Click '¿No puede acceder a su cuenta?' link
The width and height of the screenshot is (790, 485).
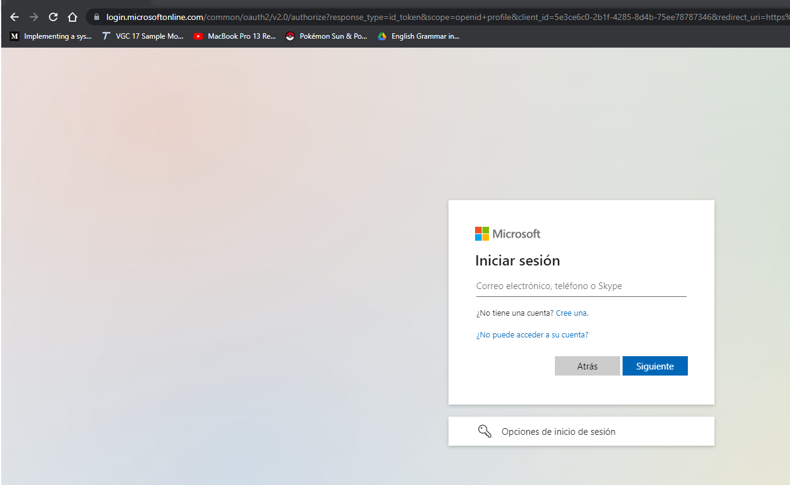[532, 334]
